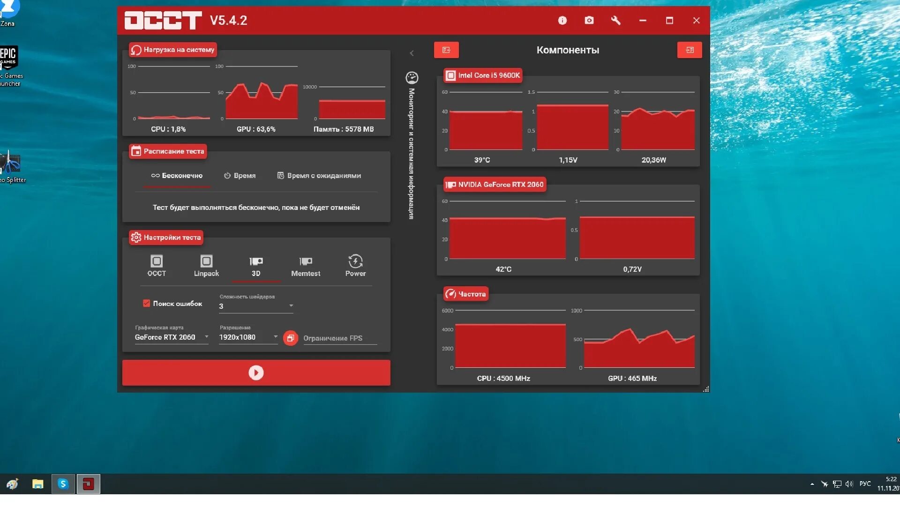The image size is (900, 506).
Task: Collapse the monitoring panel with the chevron
Action: tap(412, 53)
